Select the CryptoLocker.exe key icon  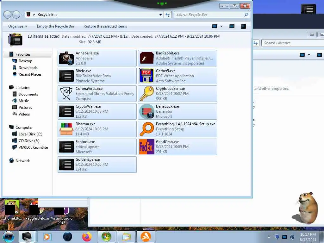point(147,94)
